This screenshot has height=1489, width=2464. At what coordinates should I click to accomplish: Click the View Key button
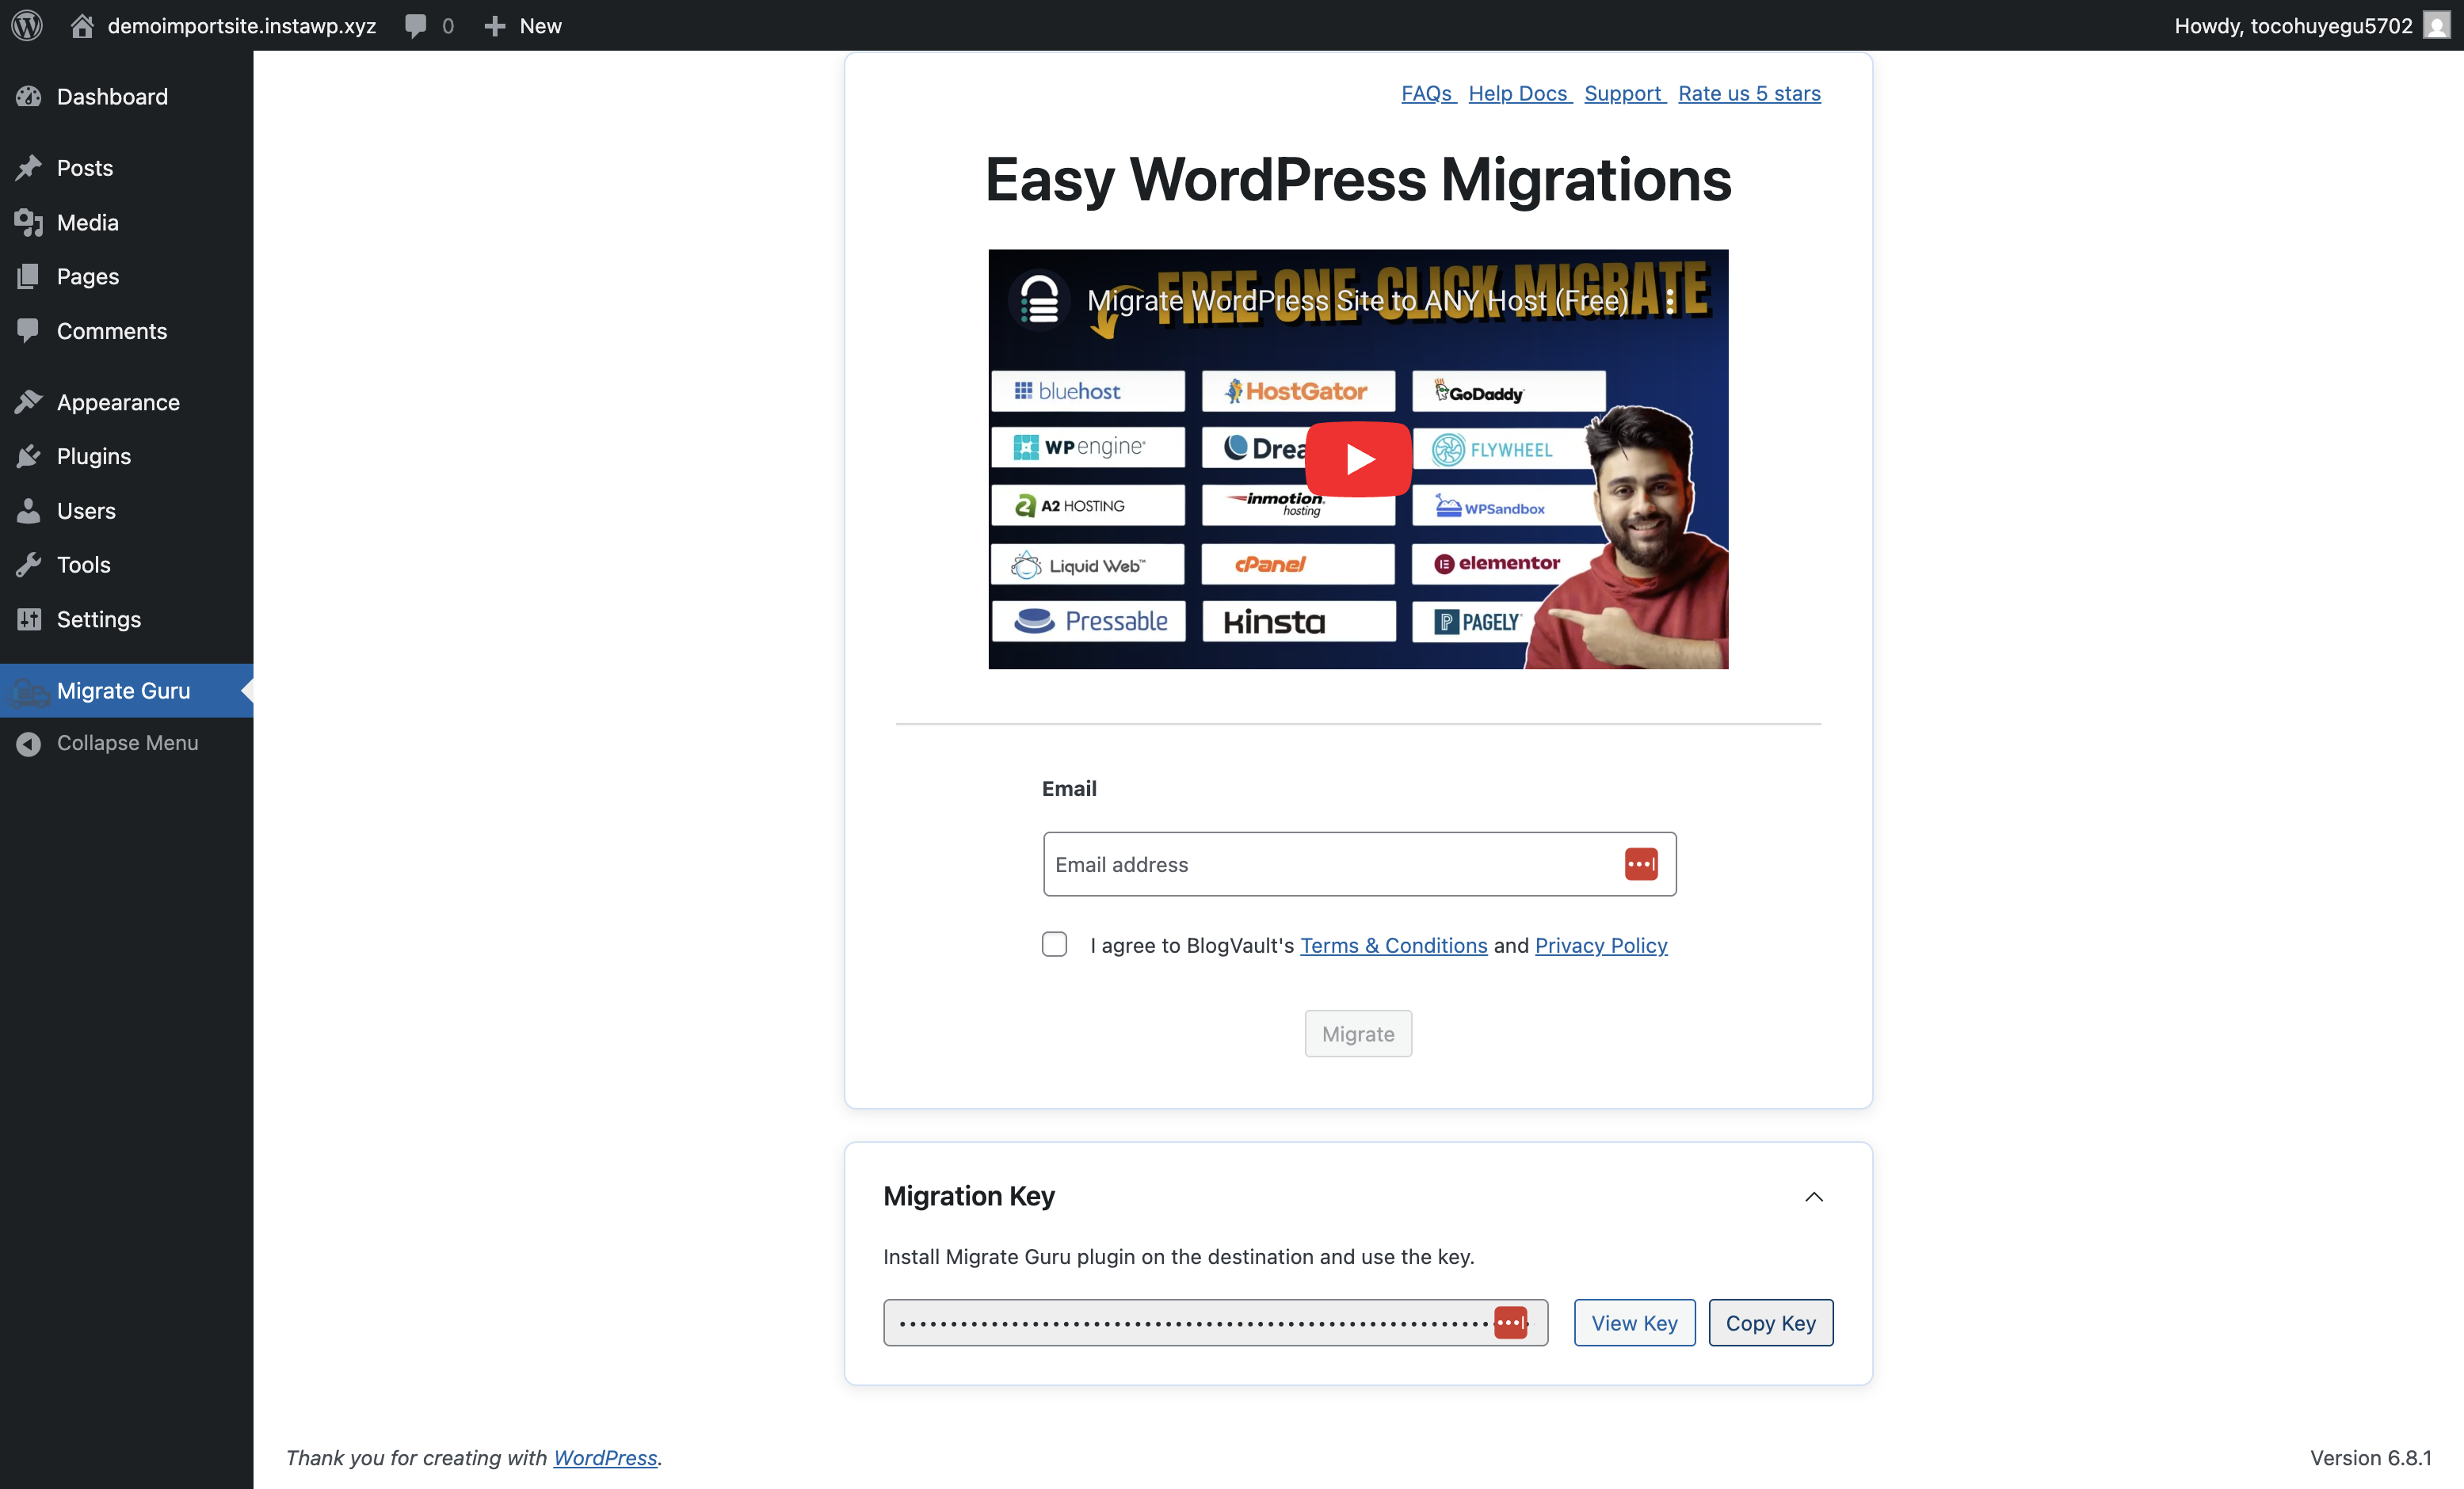pyautogui.click(x=1634, y=1322)
